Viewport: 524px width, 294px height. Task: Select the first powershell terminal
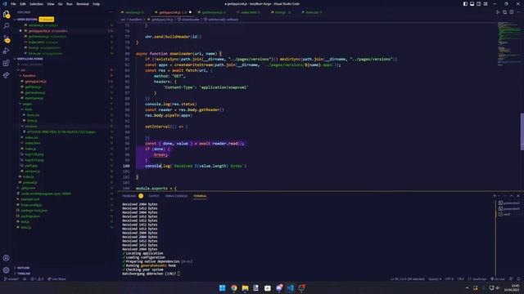coord(508,203)
